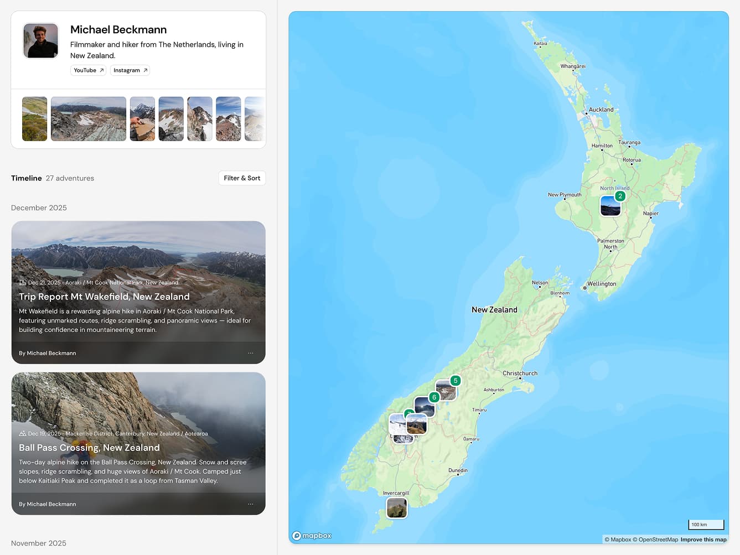Open the wide mountain panorama gallery thumbnail

[89, 119]
